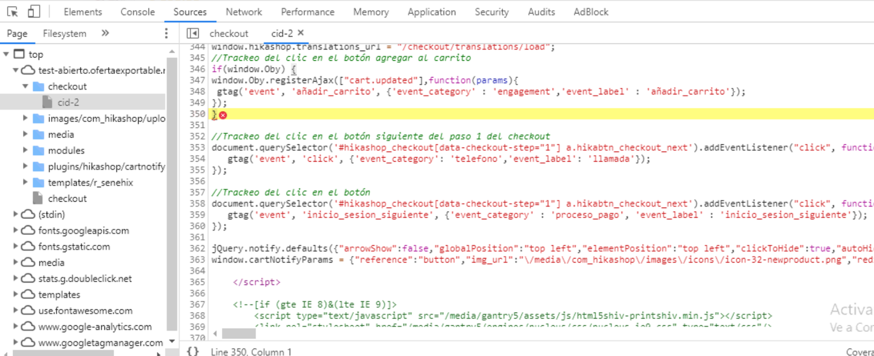Viewport: 874px width, 356px height.
Task: Select the test-abierto.ofertaexportable cloud icon
Action: (x=28, y=70)
